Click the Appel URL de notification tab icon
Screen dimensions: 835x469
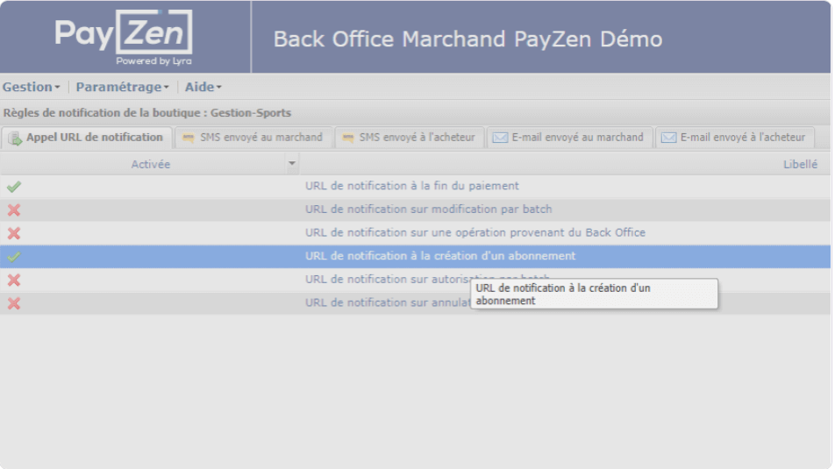(15, 138)
